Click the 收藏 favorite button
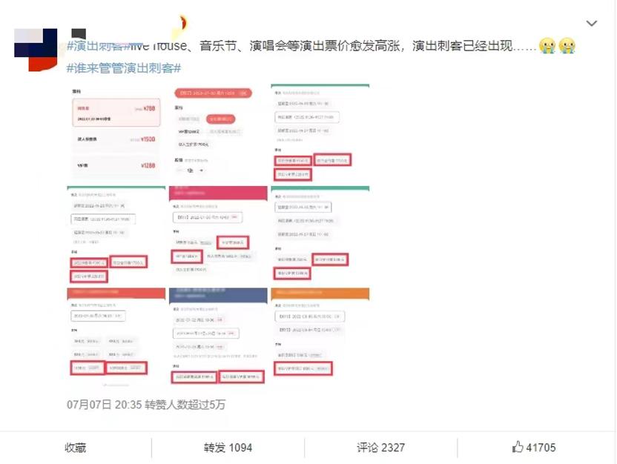 77,448
